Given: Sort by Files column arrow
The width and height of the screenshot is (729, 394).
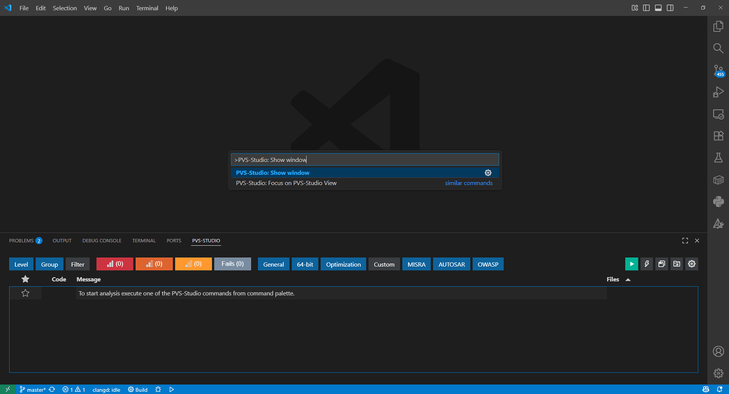Looking at the screenshot, I should [628, 280].
